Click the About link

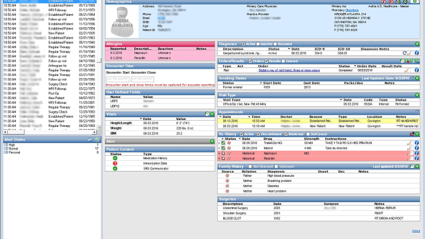click(416, 231)
